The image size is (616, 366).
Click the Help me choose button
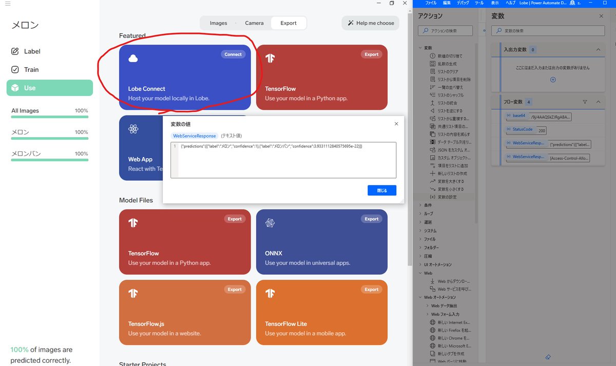click(370, 23)
